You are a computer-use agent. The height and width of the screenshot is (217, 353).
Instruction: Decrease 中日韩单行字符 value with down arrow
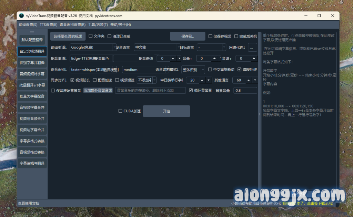209,80
